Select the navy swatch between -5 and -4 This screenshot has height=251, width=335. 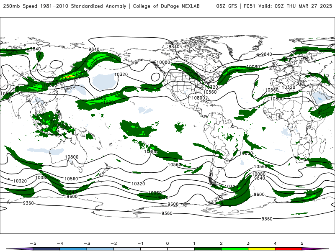[x=46, y=249]
